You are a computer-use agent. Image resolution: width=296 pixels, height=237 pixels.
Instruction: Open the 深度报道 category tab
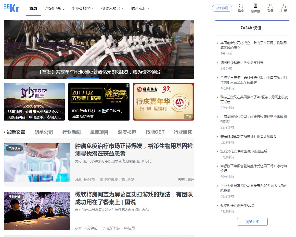127,132
